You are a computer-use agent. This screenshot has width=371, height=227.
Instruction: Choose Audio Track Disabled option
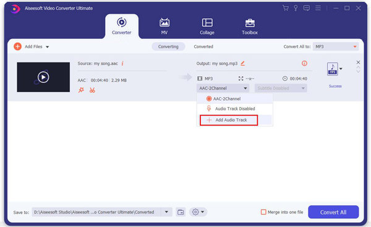235,109
